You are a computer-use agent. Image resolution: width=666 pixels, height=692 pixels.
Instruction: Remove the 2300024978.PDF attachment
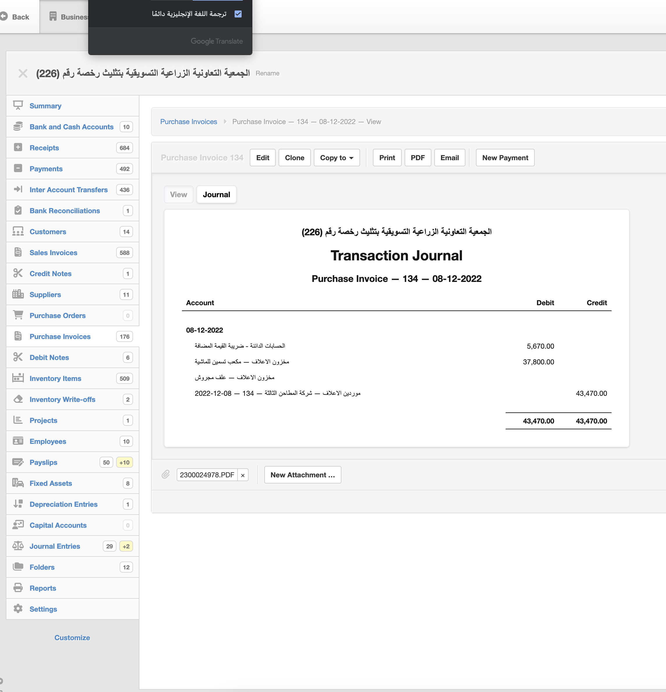point(243,475)
